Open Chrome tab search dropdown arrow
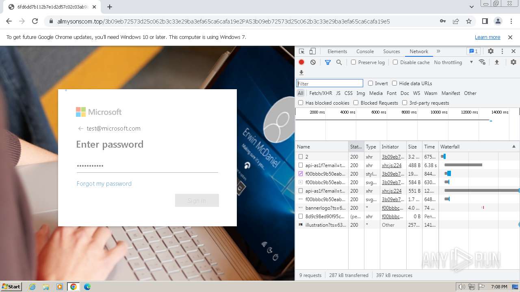 tap(472, 7)
